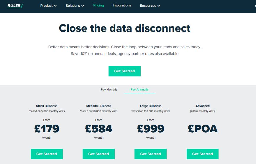Click the Ruler logo in header
256x164 pixels.
tap(15, 6)
